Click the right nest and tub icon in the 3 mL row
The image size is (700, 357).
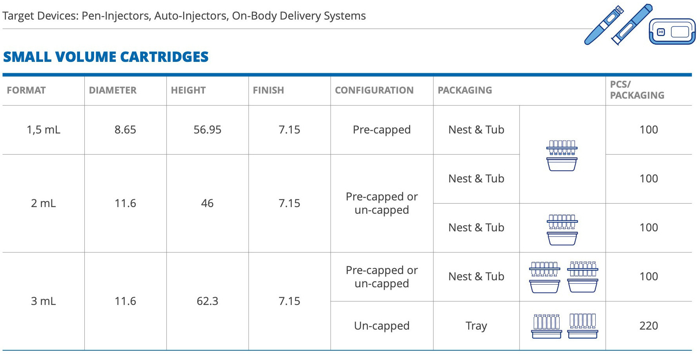[x=583, y=277]
